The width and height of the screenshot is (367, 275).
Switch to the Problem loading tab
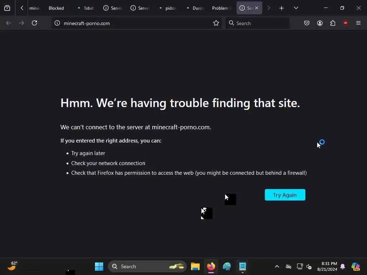point(221,8)
